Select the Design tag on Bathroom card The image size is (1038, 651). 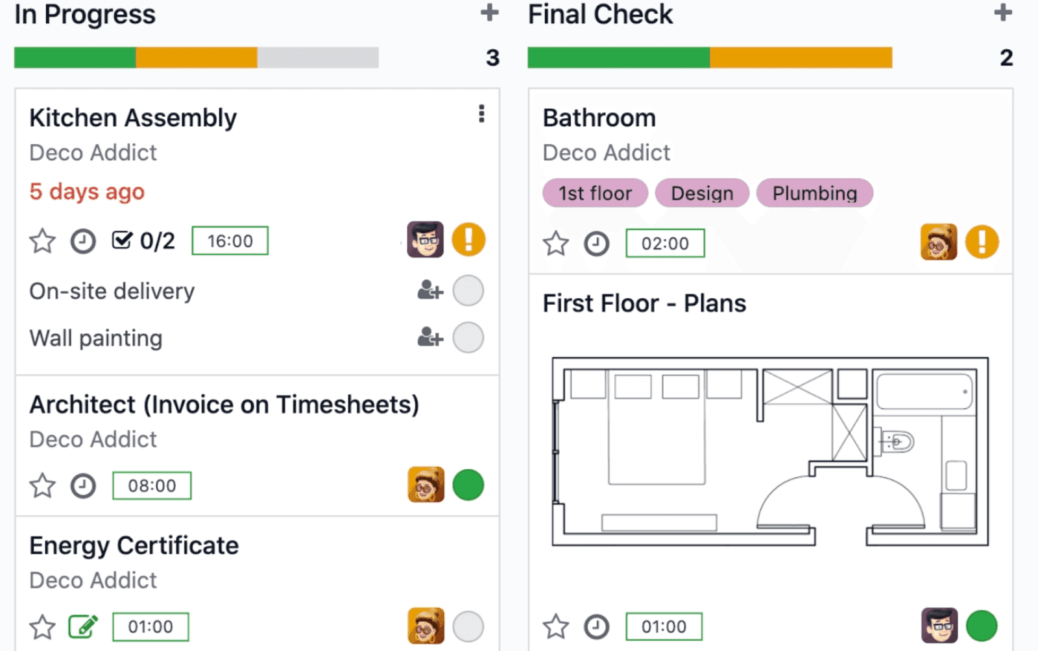pos(702,193)
